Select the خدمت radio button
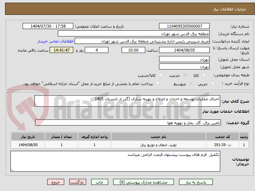Image resolution: width=255 pixels, height=191 pixels. [x=185, y=75]
